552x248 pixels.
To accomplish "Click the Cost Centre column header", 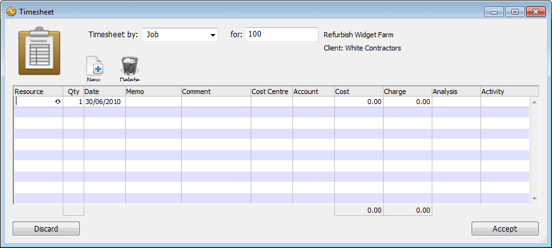I will pos(272,92).
